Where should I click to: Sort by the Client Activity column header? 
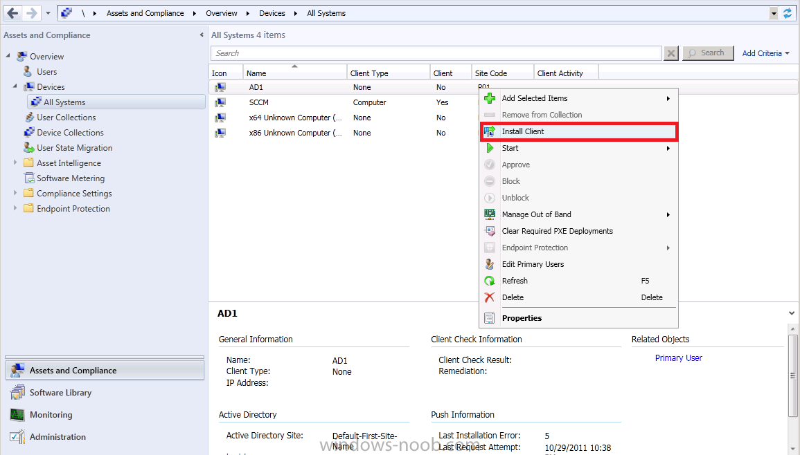[x=566, y=73]
